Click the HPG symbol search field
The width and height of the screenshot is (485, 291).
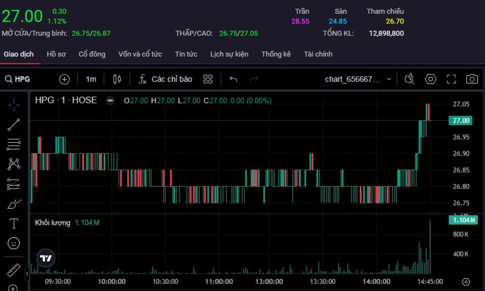pyautogui.click(x=22, y=79)
